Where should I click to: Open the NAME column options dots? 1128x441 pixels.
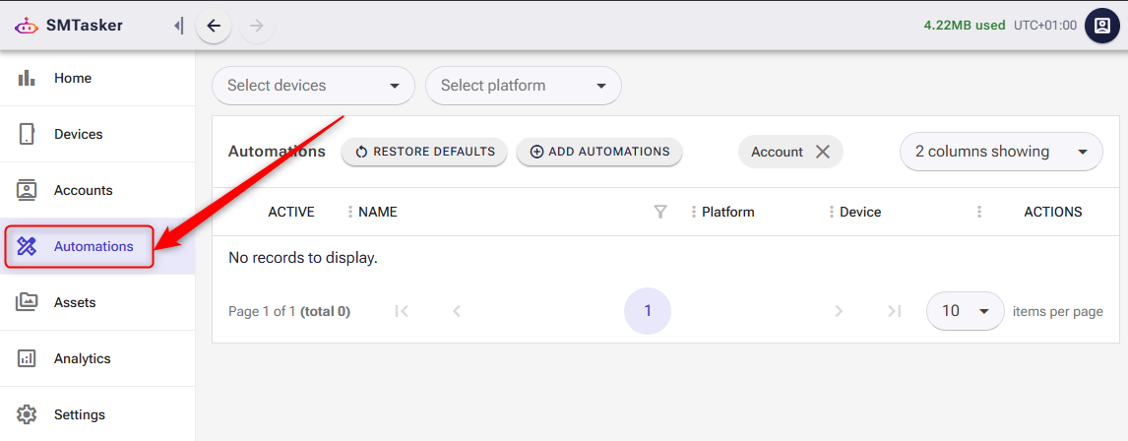click(x=349, y=212)
